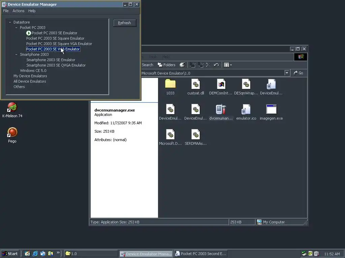Select the Others tree item
This screenshot has width=345, height=258.
[x=19, y=87]
